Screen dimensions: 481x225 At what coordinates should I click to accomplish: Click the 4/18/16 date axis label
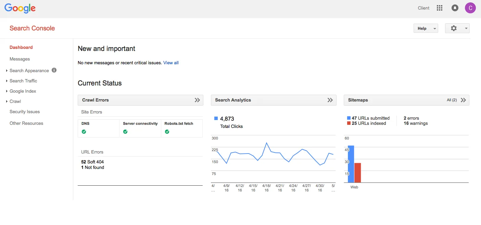click(x=266, y=188)
